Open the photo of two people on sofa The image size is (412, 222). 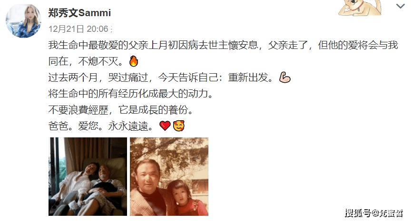88,177
